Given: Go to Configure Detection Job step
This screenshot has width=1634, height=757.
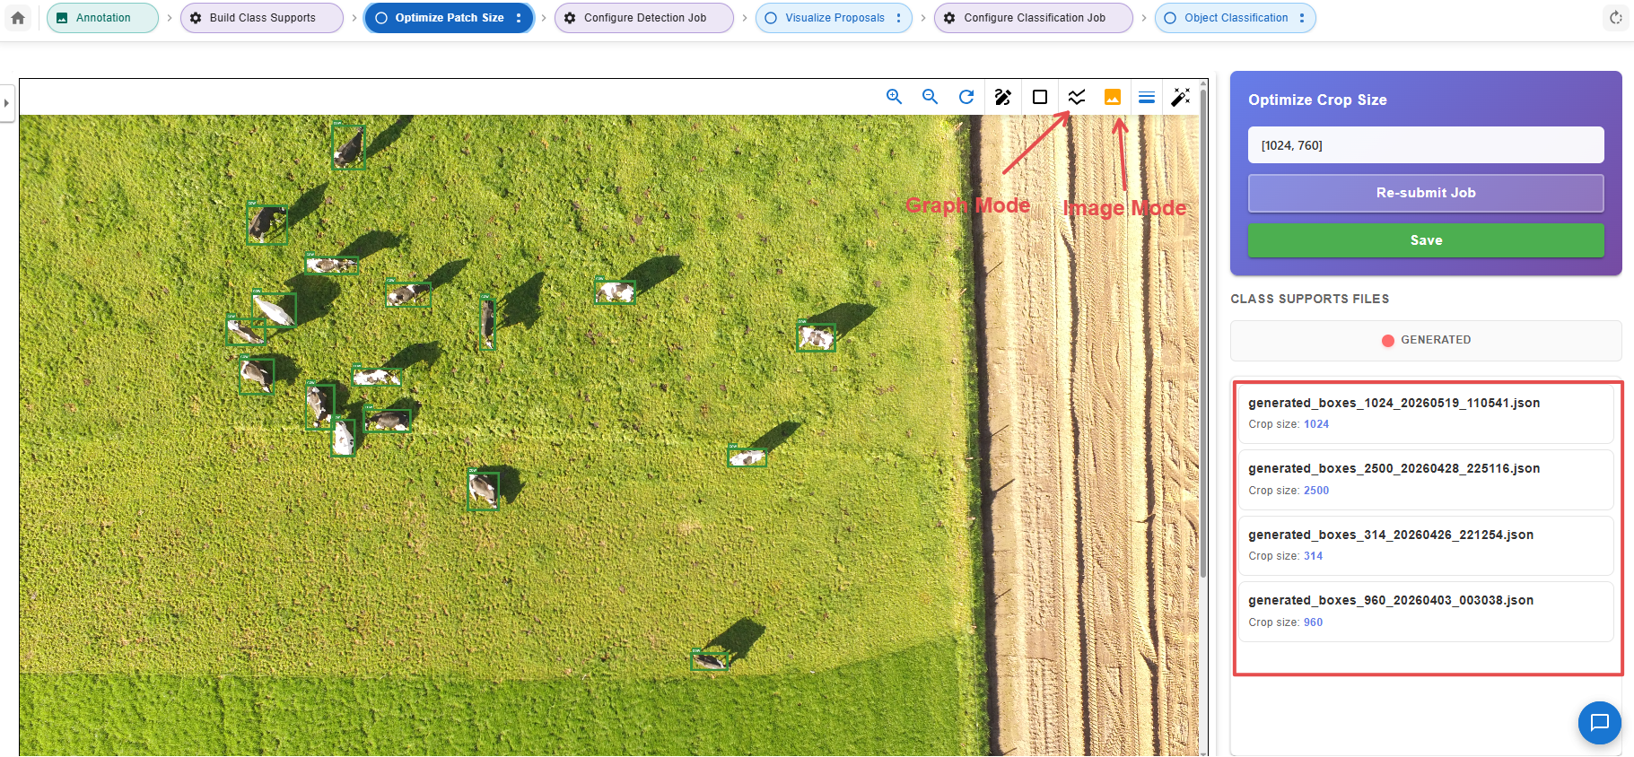Looking at the screenshot, I should pos(644,18).
